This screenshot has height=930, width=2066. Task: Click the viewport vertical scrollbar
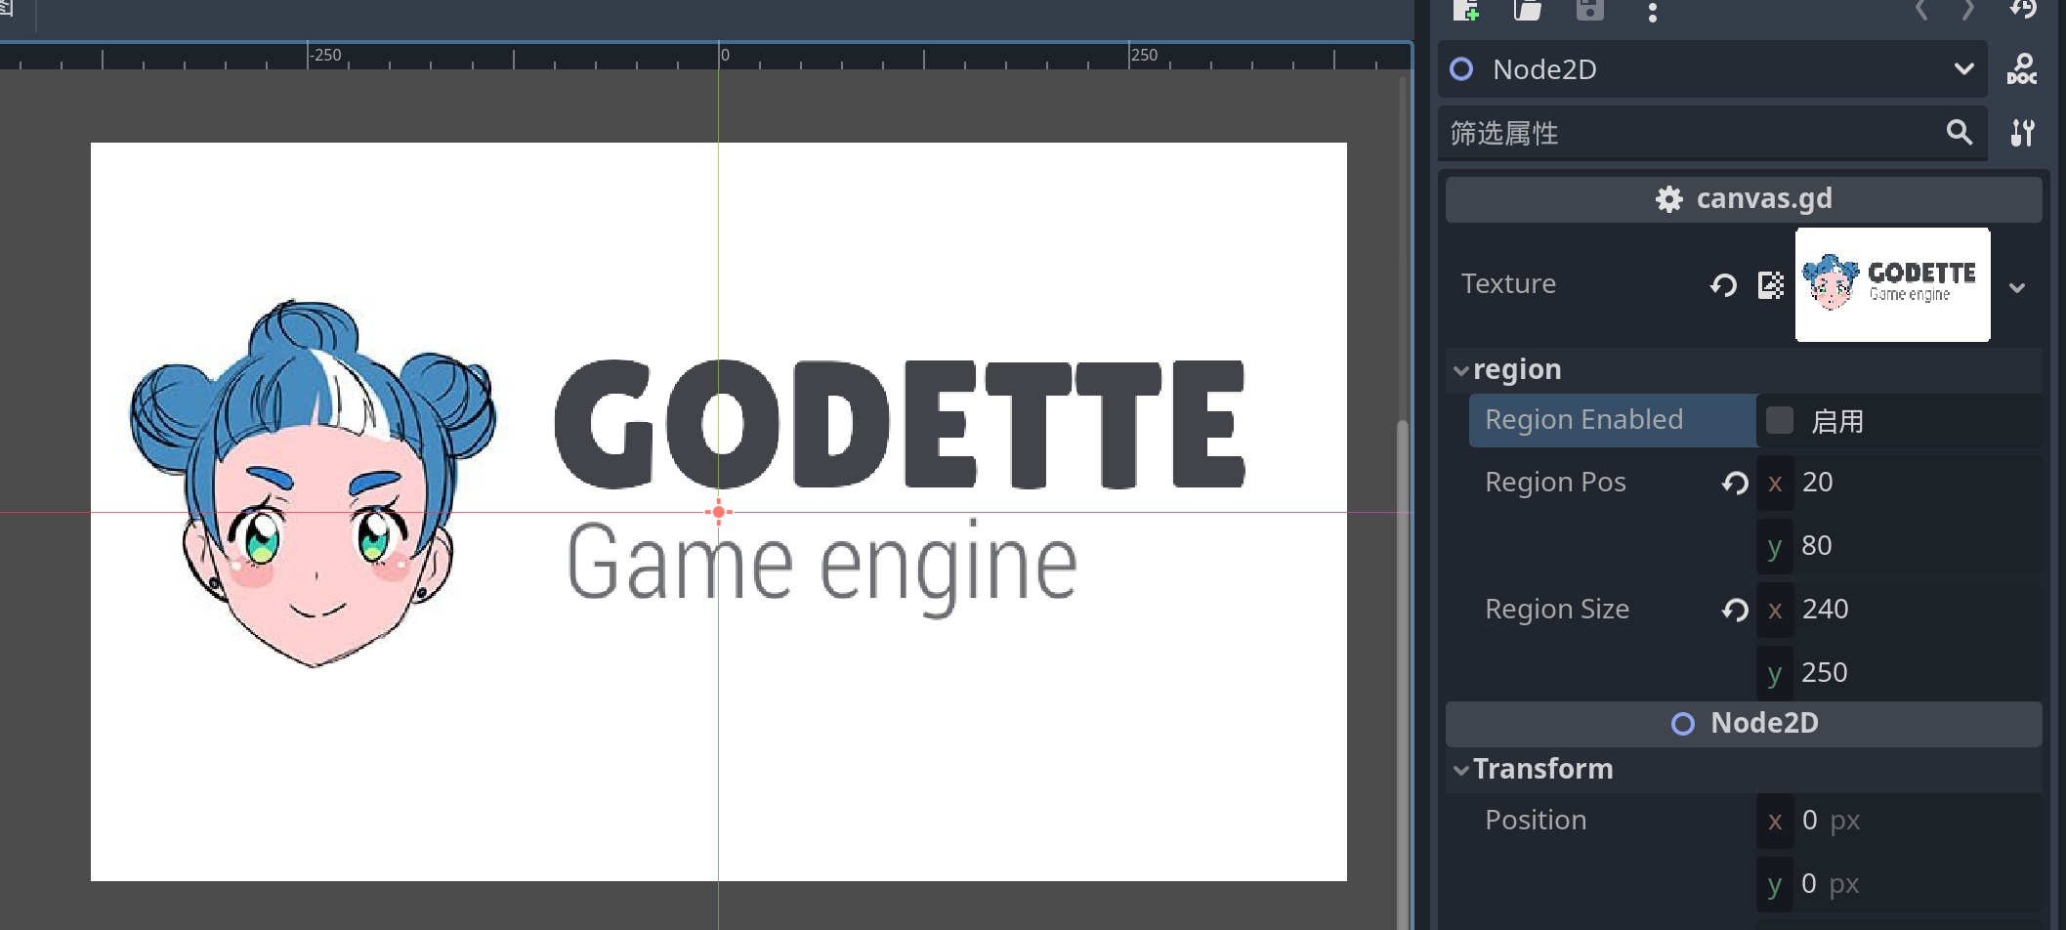[1403, 674]
